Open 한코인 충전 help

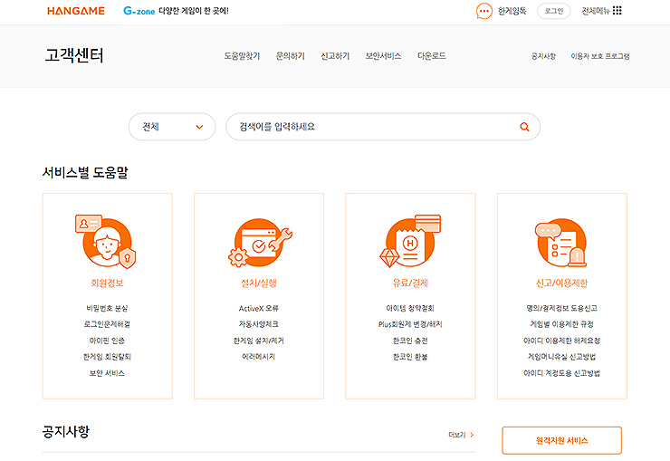410,341
